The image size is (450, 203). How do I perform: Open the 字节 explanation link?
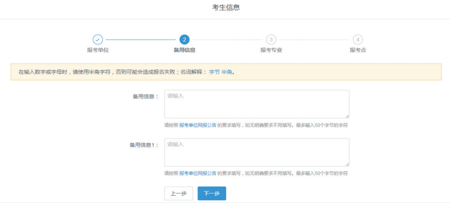tap(214, 72)
